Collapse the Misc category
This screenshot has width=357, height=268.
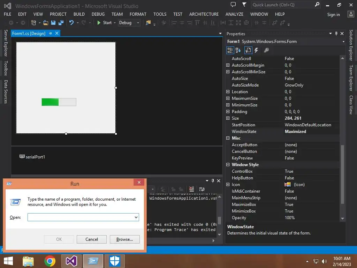[x=228, y=138]
